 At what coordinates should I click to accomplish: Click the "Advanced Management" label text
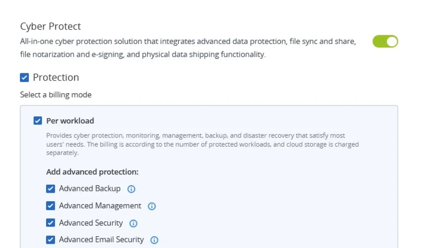coord(100,206)
